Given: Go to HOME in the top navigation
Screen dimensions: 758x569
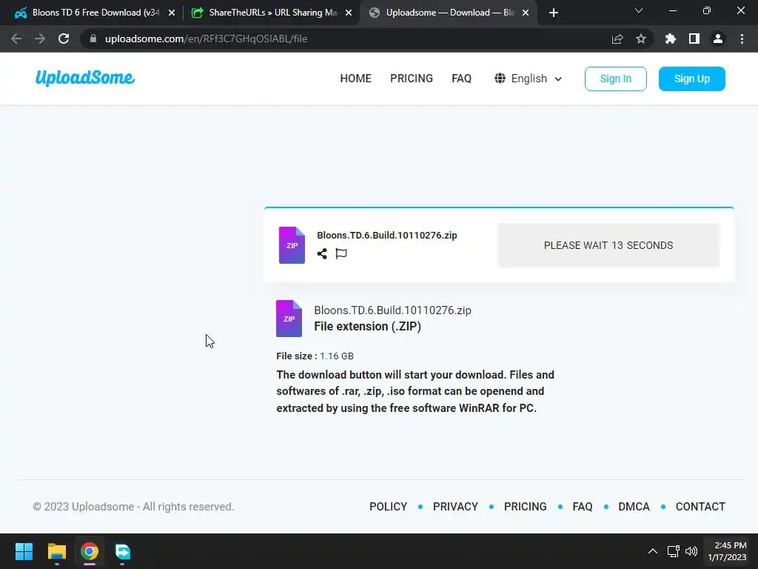Looking at the screenshot, I should (356, 79).
